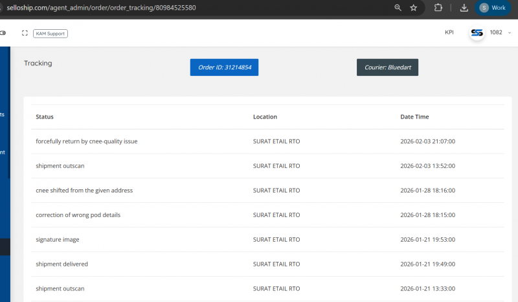Screen dimensions: 518x302
Task: Open the KPI menu item
Action: pyautogui.click(x=449, y=32)
